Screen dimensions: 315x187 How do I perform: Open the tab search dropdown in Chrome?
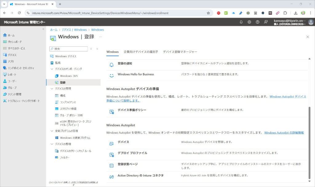[4, 4]
